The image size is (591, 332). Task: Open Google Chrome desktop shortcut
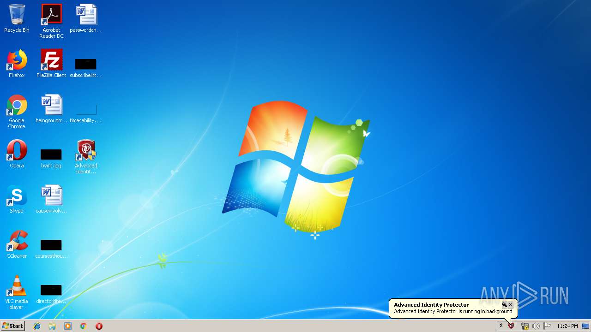point(17,112)
